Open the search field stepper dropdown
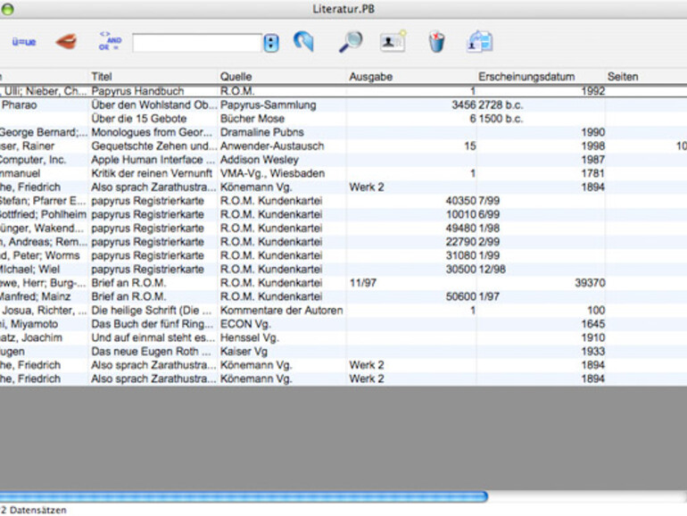Image resolution: width=687 pixels, height=516 pixels. pyautogui.click(x=271, y=43)
